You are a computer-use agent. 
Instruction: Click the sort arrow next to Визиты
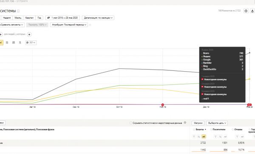(205, 129)
